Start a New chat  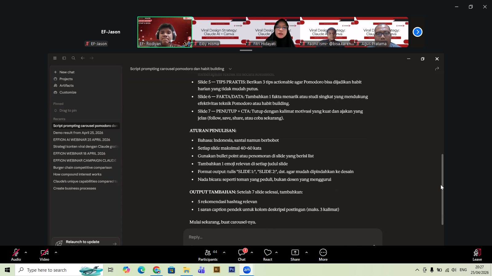click(64, 72)
